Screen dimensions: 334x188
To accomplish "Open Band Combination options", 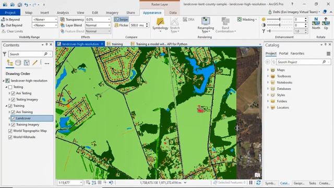I will [x=225, y=25].
